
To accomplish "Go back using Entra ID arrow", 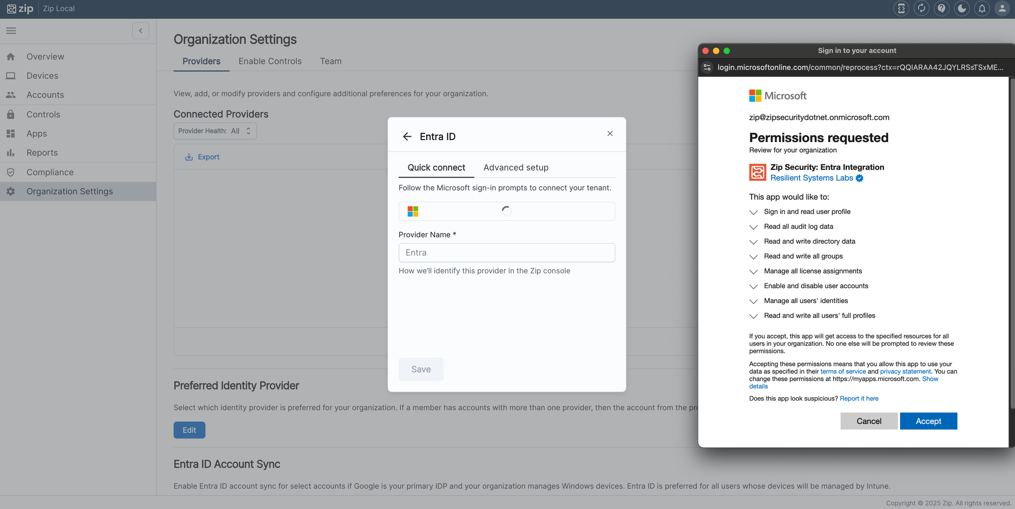I will pyautogui.click(x=407, y=137).
